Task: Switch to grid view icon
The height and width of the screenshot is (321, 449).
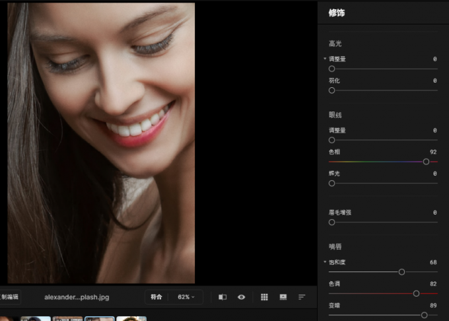Action: coord(264,297)
